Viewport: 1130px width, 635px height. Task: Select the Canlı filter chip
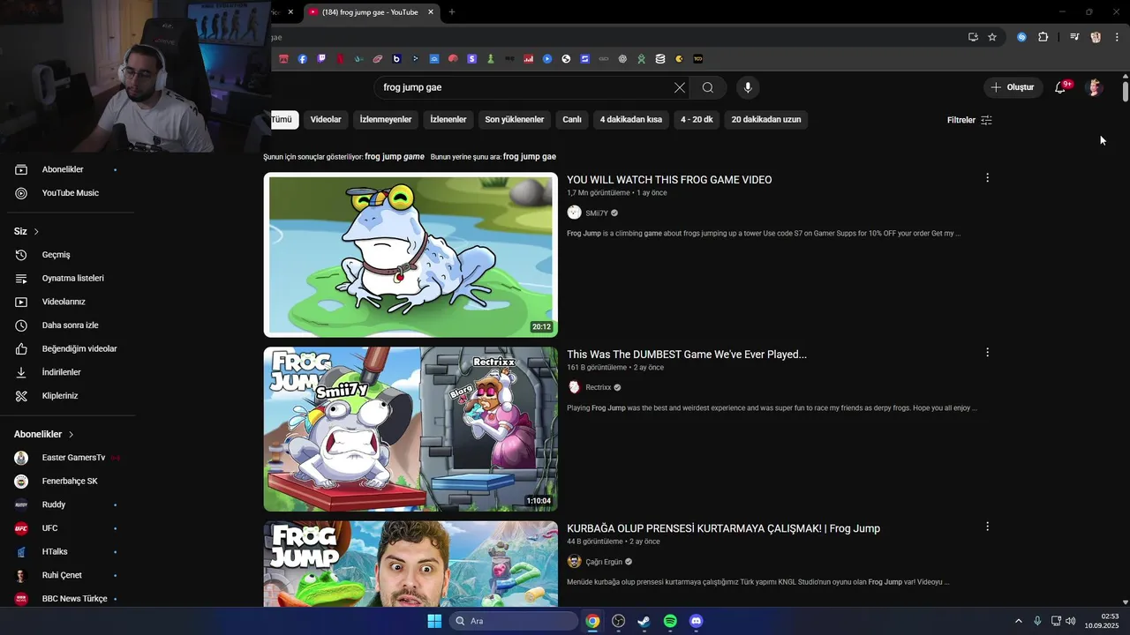tap(572, 119)
